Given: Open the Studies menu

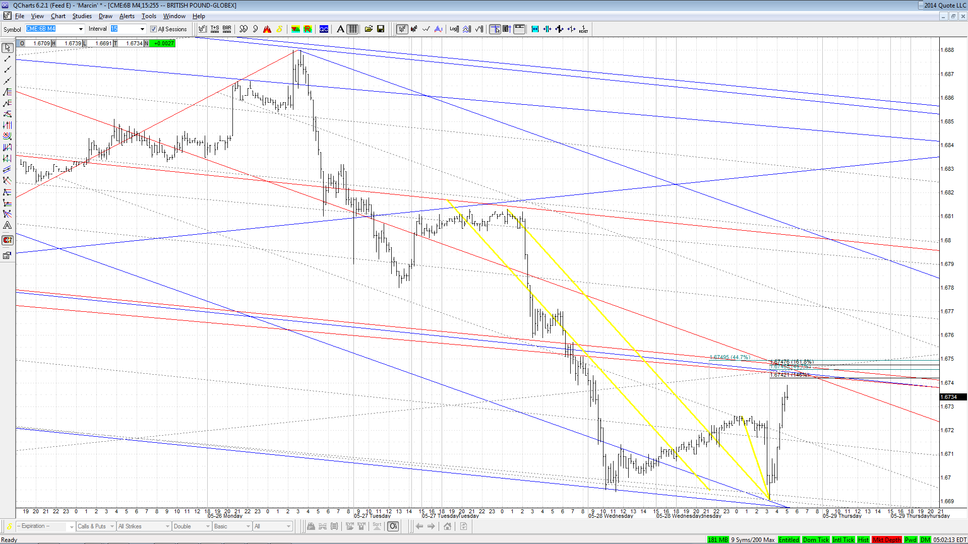Looking at the screenshot, I should tap(82, 16).
